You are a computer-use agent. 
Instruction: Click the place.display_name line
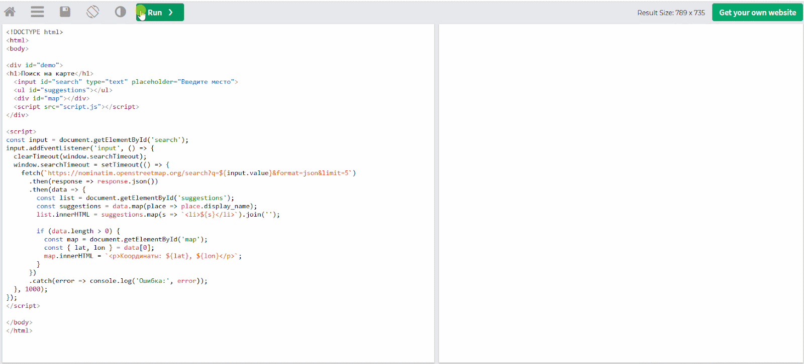click(x=147, y=206)
